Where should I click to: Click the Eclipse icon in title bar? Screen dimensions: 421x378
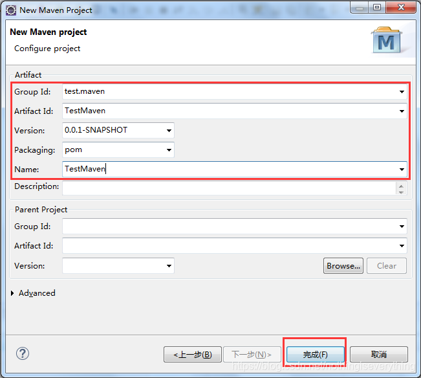tap(11, 10)
